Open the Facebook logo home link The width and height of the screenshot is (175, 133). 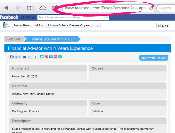(9, 17)
